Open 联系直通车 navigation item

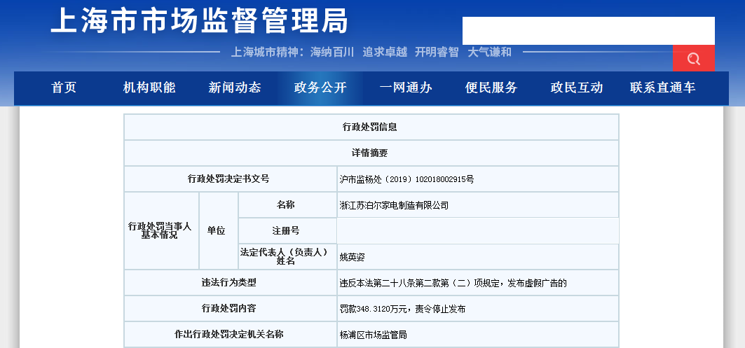pyautogui.click(x=663, y=88)
